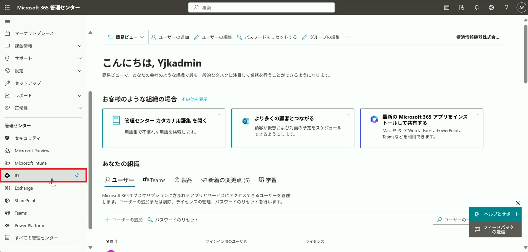
Task: Open the 簡易ビュー view dropdown
Action: 126,37
